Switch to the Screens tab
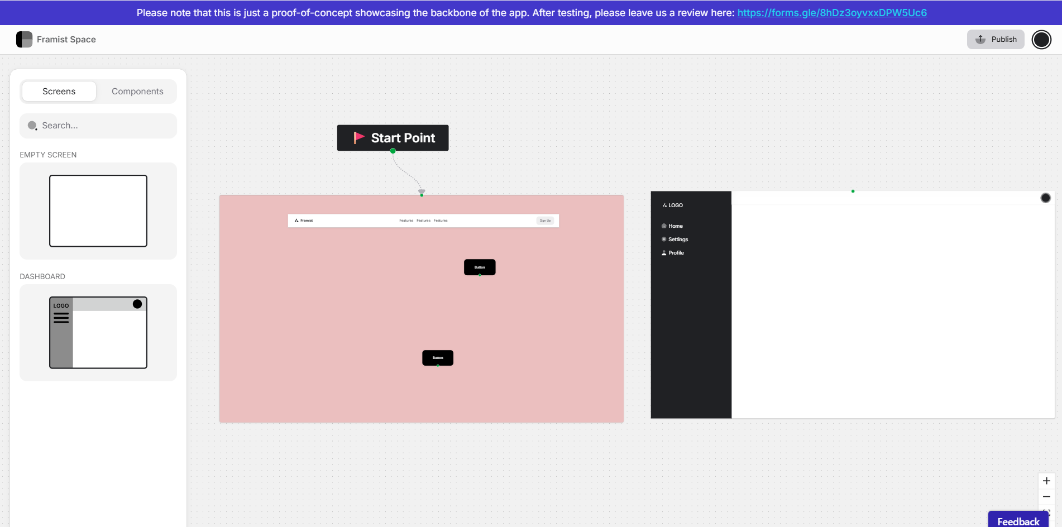 [59, 91]
